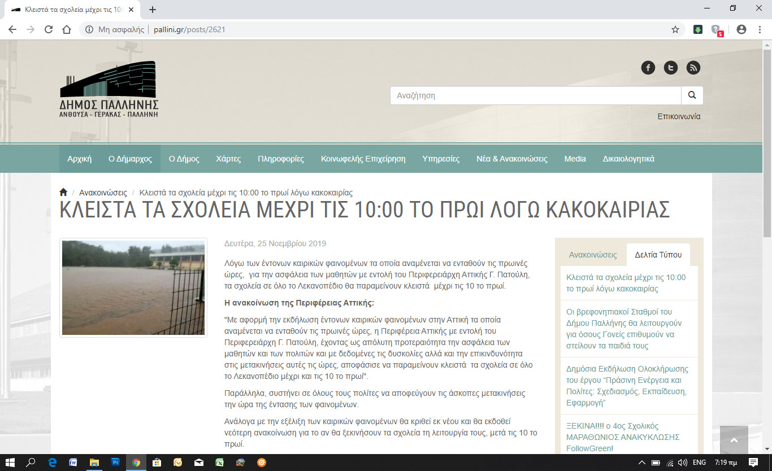Go to home via breadcrumb house icon

point(63,193)
